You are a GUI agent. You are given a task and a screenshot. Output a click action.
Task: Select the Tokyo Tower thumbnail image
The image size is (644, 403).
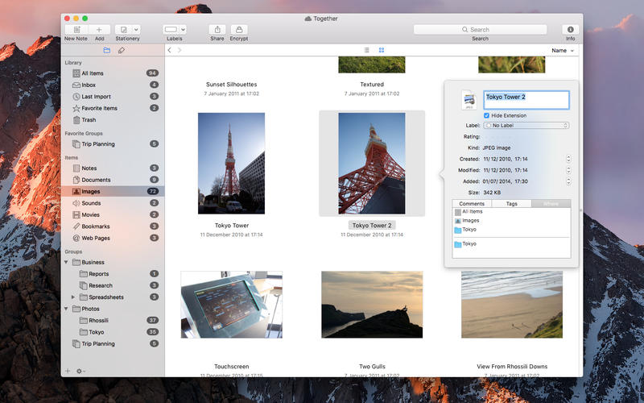pos(231,164)
